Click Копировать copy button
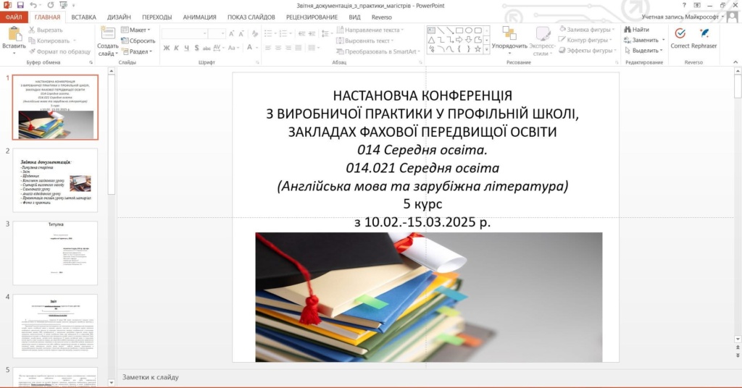The height and width of the screenshot is (388, 742). [x=49, y=41]
